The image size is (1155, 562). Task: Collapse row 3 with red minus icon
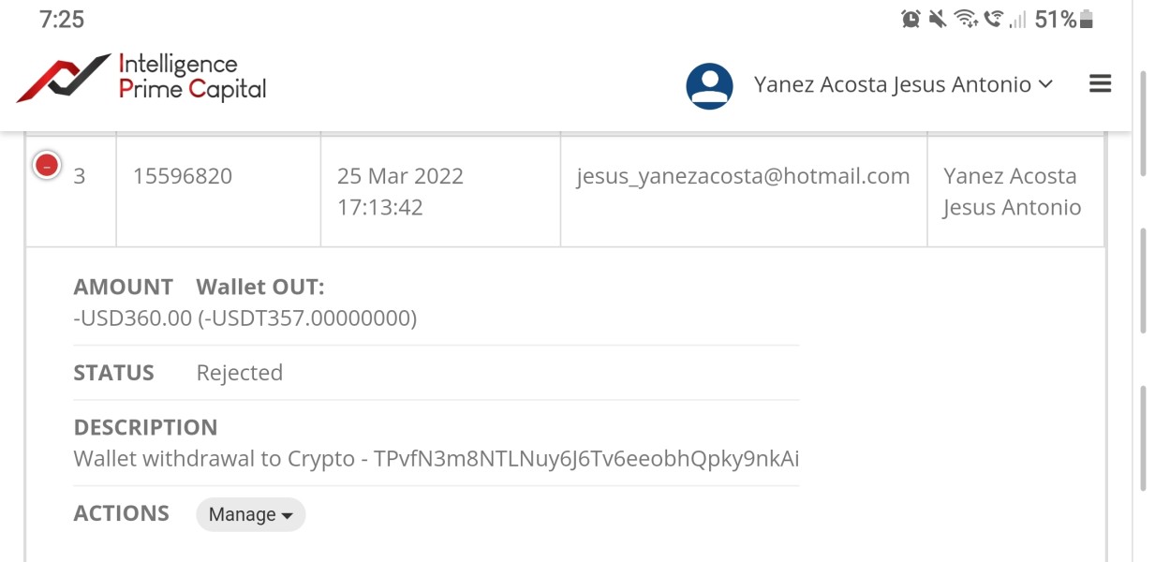(46, 166)
